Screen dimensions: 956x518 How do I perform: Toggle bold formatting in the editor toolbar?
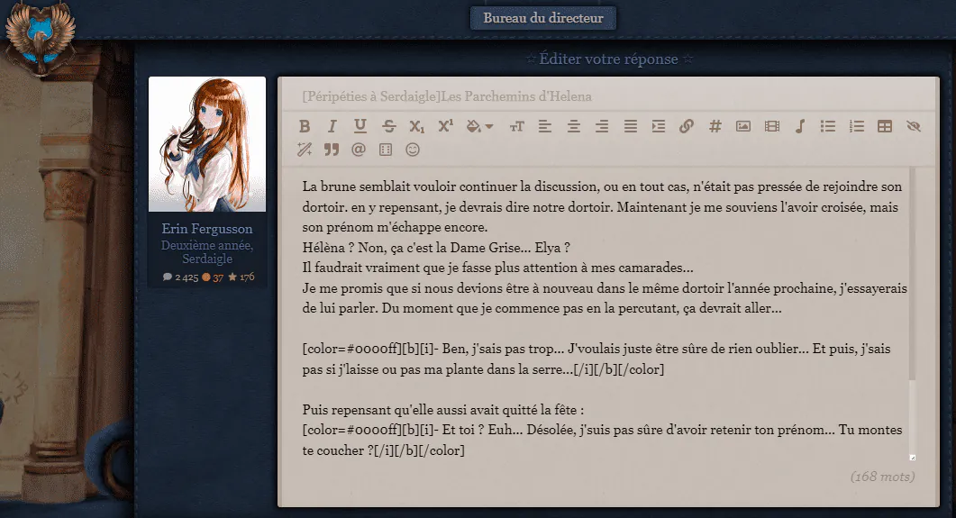[305, 126]
